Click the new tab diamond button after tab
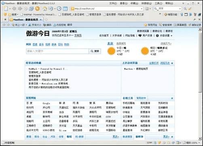 (46, 20)
